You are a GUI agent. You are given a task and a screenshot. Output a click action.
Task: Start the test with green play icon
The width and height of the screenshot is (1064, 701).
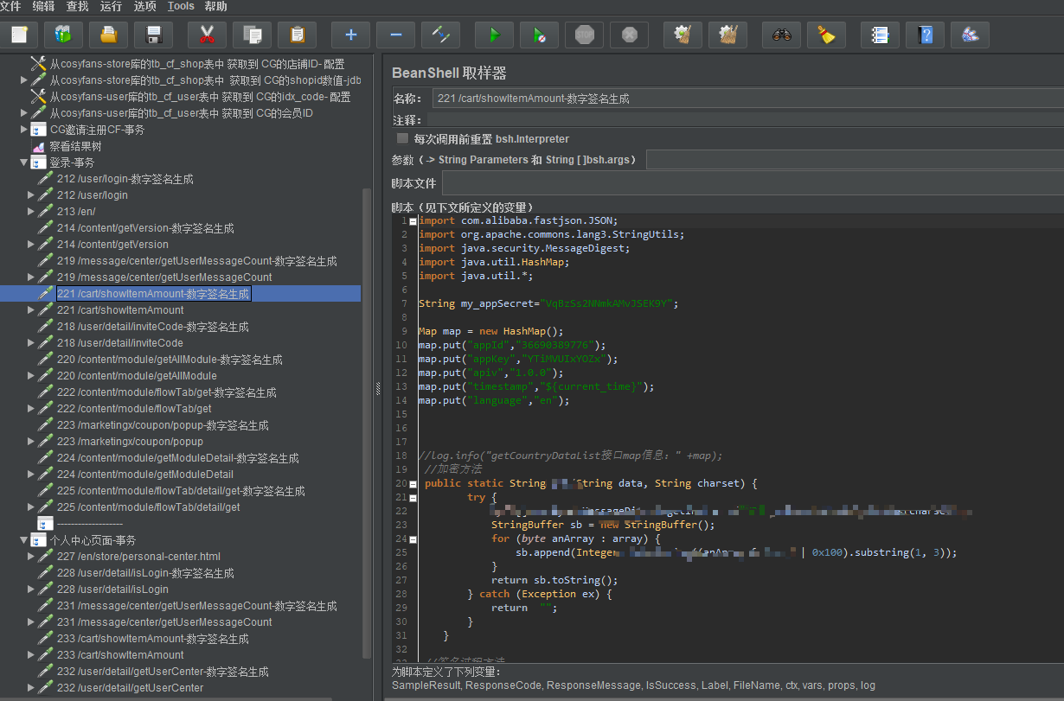pyautogui.click(x=495, y=35)
